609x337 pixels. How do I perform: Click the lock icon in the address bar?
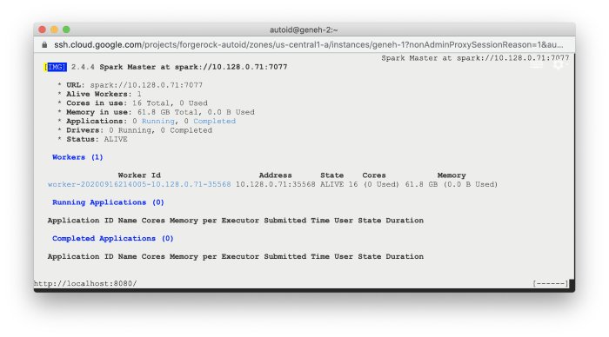44,45
